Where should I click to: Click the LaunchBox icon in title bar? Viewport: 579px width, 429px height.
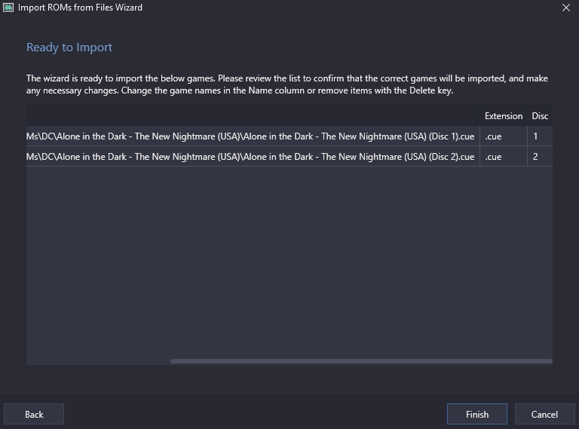point(8,8)
